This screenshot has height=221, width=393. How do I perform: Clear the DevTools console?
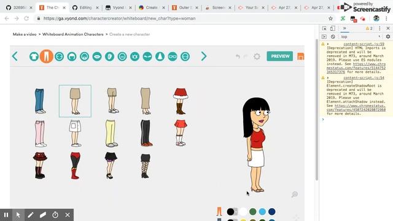coord(333,37)
